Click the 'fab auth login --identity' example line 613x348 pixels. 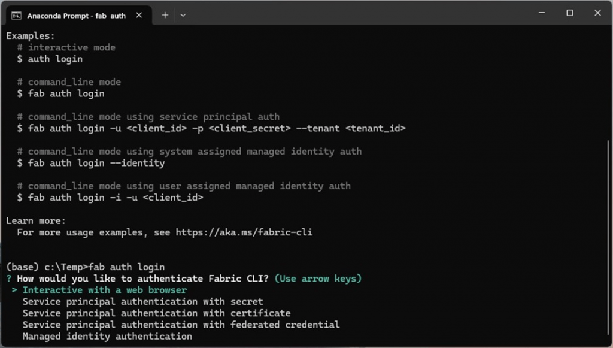pos(96,163)
